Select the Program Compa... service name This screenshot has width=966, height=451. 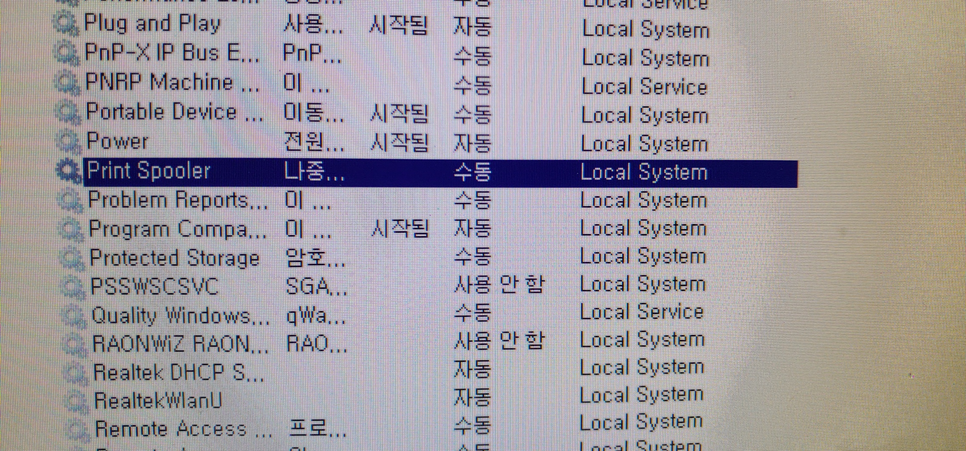(177, 229)
